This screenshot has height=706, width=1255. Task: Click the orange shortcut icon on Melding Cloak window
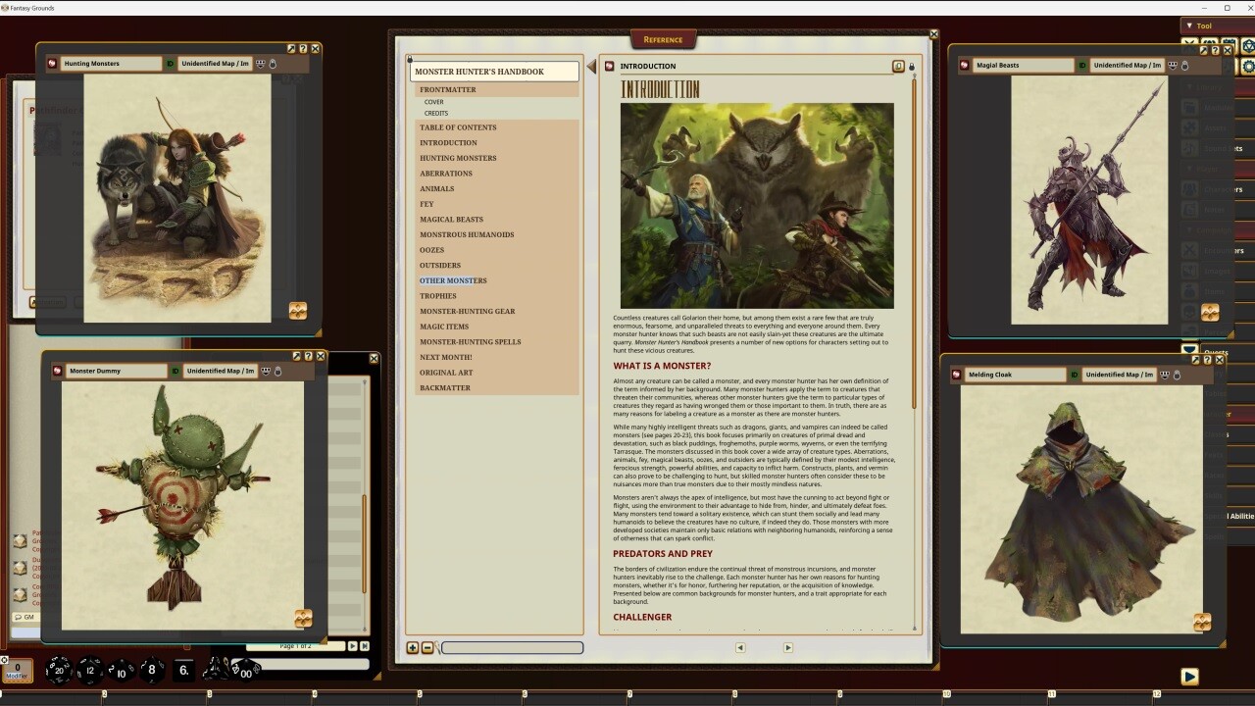click(1201, 622)
